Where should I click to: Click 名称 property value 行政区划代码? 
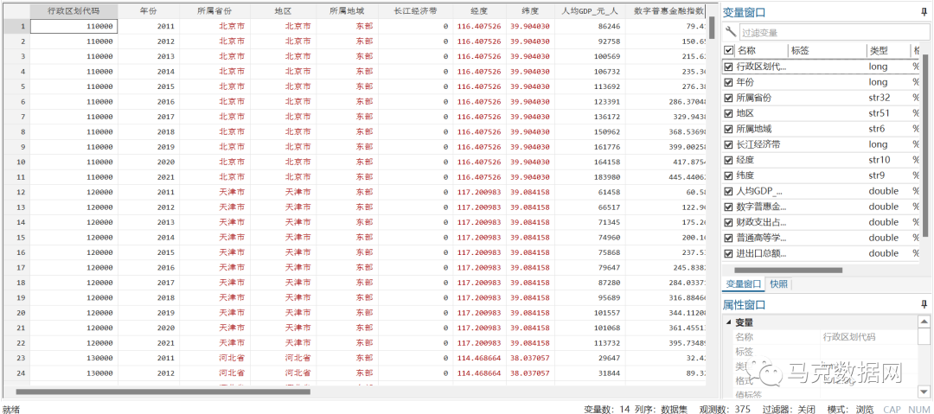(849, 337)
